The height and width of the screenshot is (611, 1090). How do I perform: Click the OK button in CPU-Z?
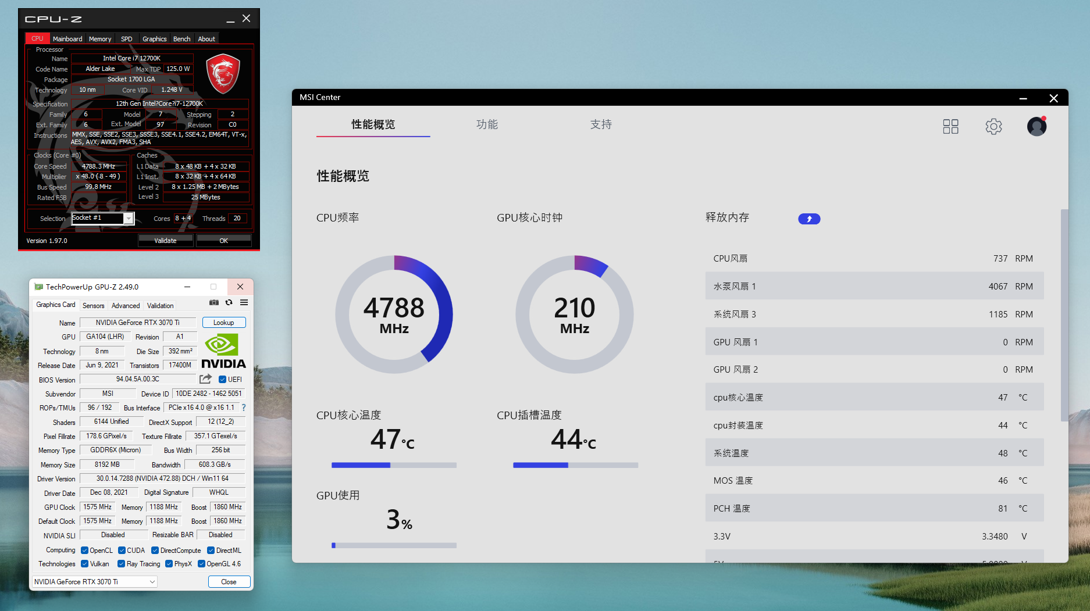[x=224, y=240]
